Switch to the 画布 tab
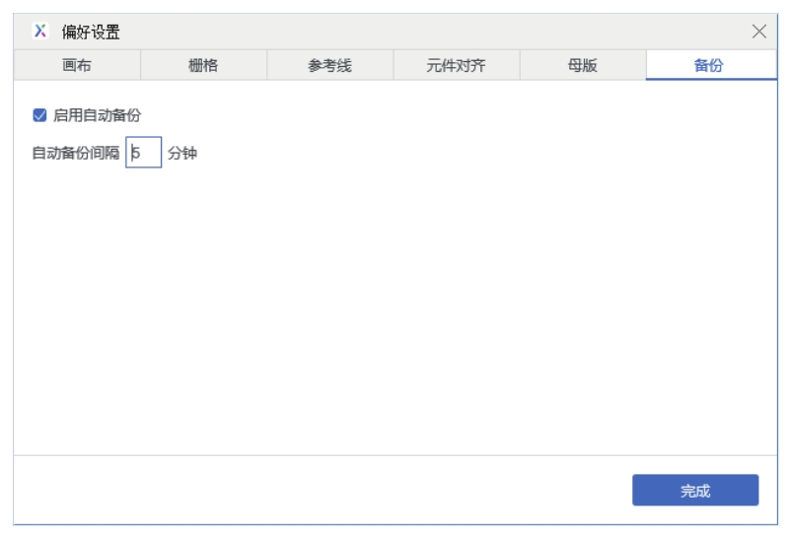The image size is (788, 535). click(x=77, y=66)
